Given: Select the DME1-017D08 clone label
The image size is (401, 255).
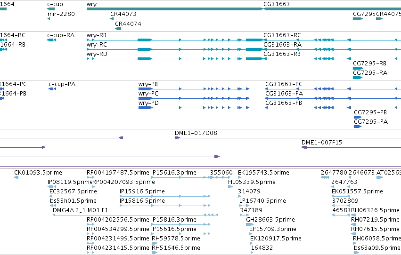Looking at the screenshot, I should click(x=196, y=133).
